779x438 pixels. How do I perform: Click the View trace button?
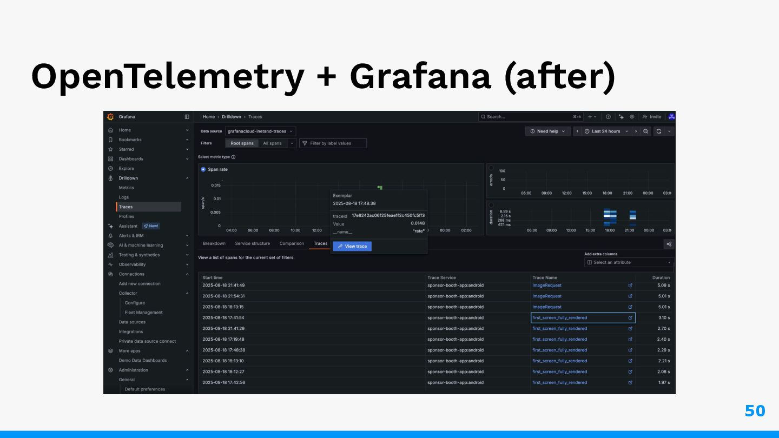click(352, 246)
